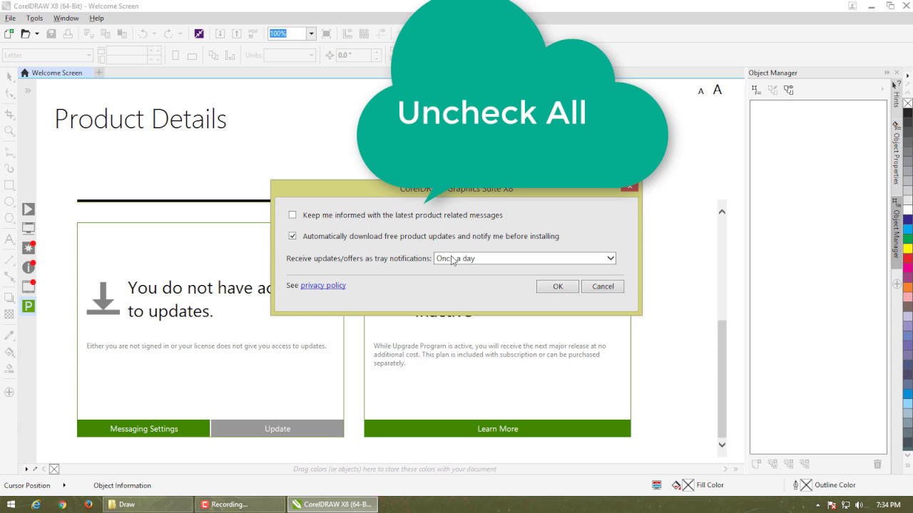This screenshot has width=913, height=513.
Task: Click the green Learn More button
Action: tap(498, 428)
